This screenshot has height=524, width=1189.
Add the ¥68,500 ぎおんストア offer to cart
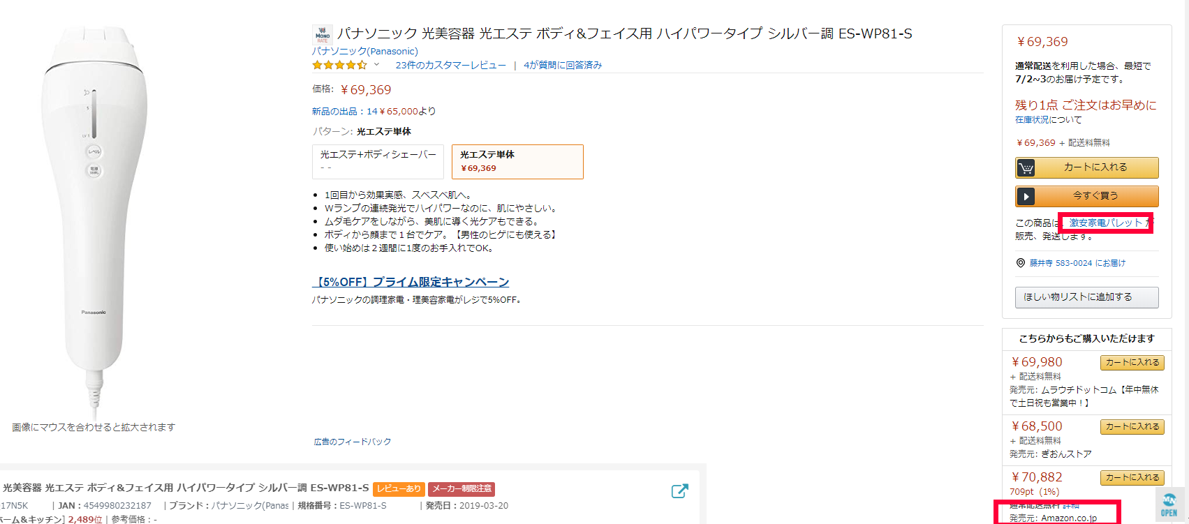click(1132, 427)
